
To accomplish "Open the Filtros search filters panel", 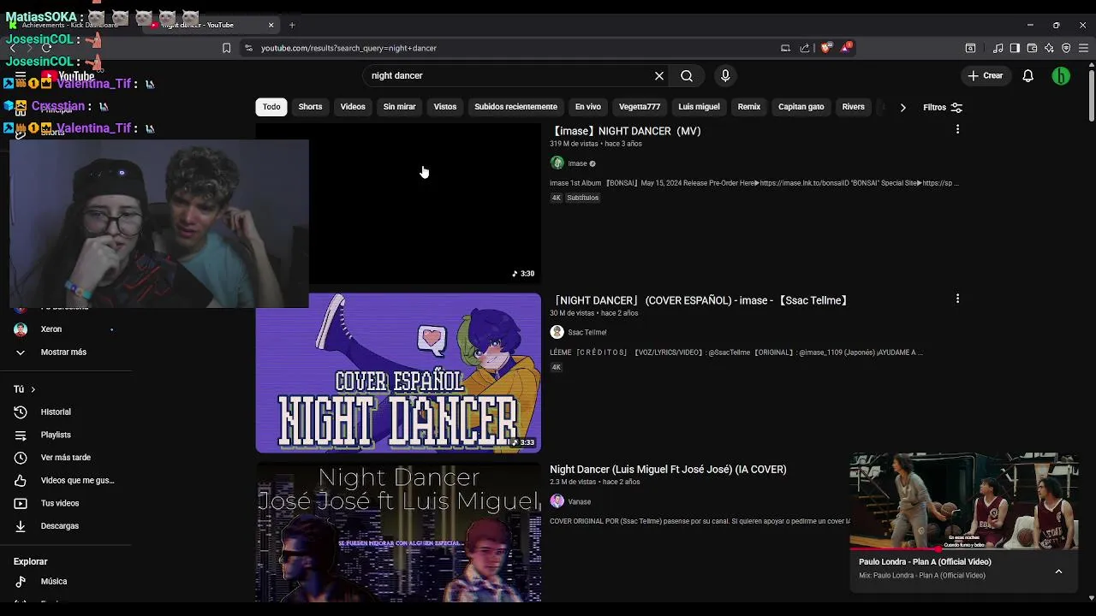I will coord(943,108).
